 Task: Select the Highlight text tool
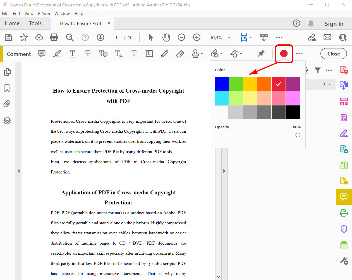[x=57, y=54]
